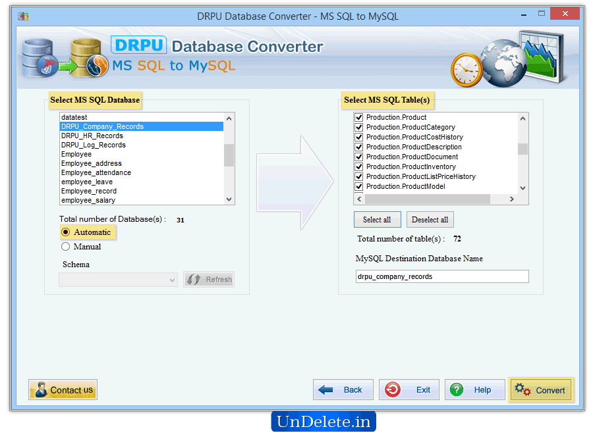The image size is (593, 433).
Task: Open the Schema dropdown
Action: click(x=119, y=280)
